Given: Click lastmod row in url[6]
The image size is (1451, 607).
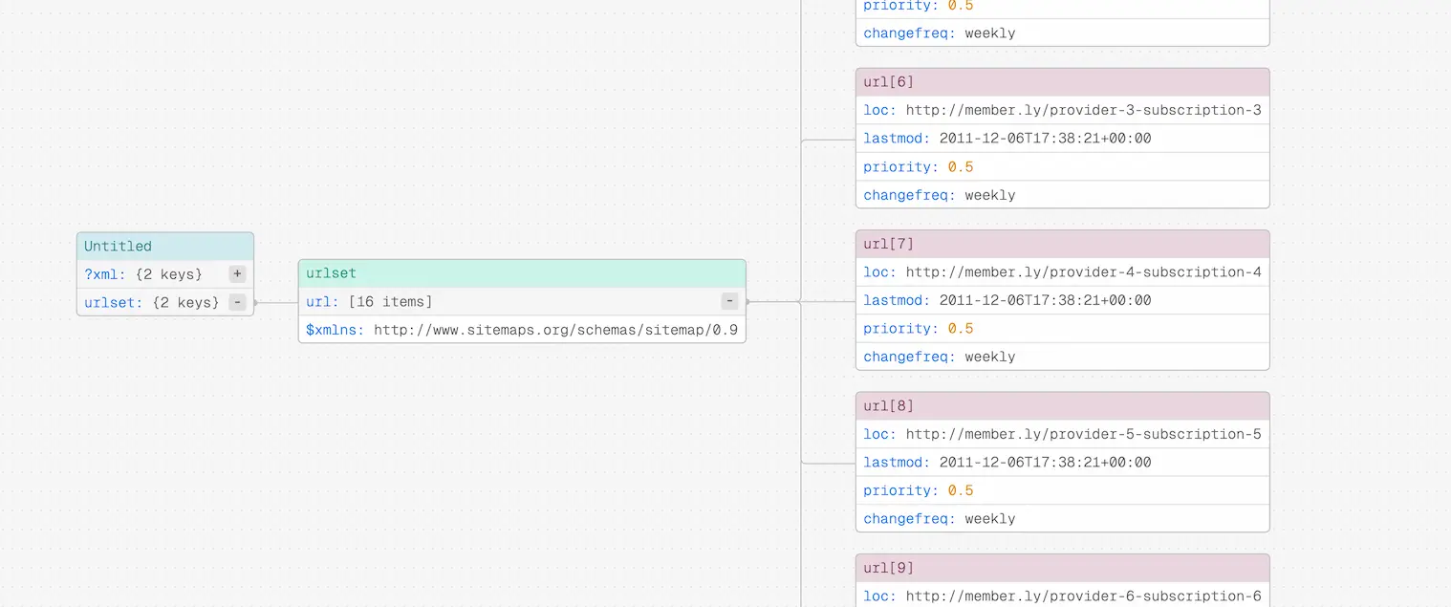Looking at the screenshot, I should point(1062,139).
